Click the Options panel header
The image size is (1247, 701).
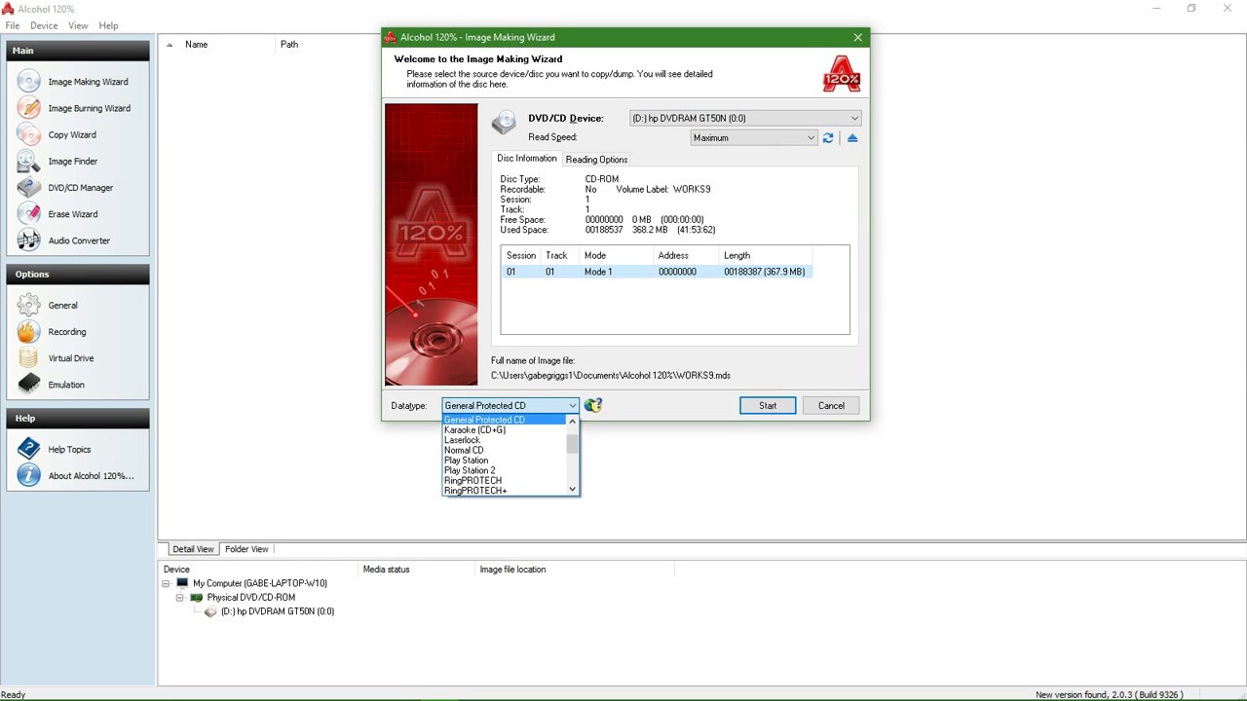pyautogui.click(x=78, y=274)
